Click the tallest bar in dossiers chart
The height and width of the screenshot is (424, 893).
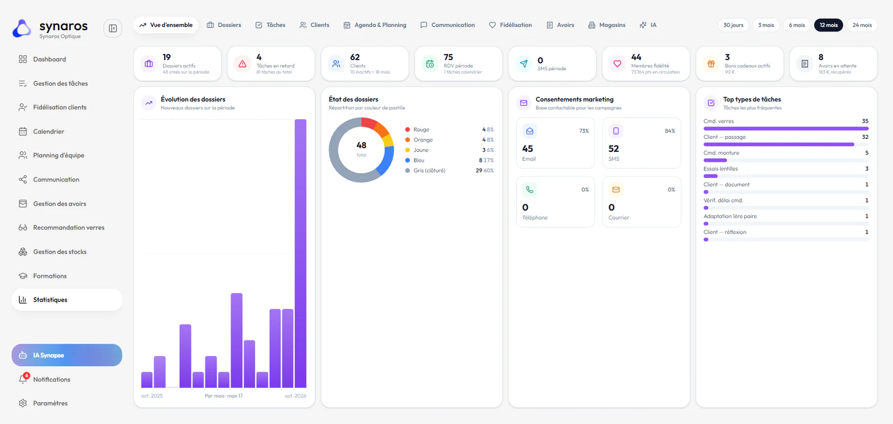(x=300, y=253)
